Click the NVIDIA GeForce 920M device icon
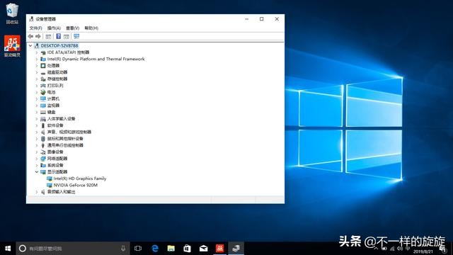The height and width of the screenshot is (255, 453). pos(50,186)
